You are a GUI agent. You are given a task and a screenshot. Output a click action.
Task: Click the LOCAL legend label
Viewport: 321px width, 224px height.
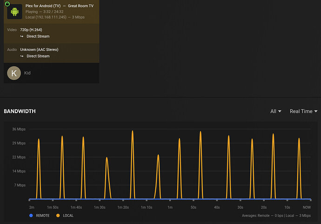pos(68,216)
